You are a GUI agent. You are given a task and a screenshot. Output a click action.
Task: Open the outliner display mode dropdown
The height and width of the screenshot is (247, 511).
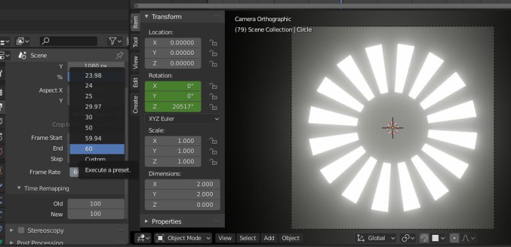click(x=22, y=41)
